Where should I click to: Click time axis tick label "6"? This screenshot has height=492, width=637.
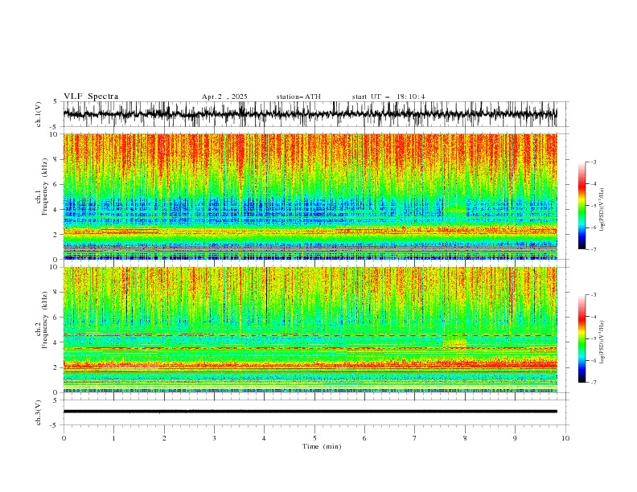click(x=364, y=438)
